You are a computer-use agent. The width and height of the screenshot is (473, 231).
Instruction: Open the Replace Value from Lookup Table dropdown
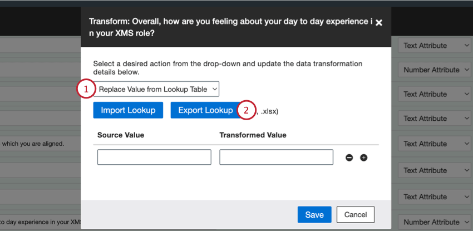[158, 89]
